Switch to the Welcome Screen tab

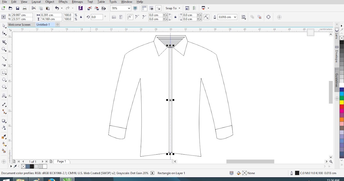20,25
